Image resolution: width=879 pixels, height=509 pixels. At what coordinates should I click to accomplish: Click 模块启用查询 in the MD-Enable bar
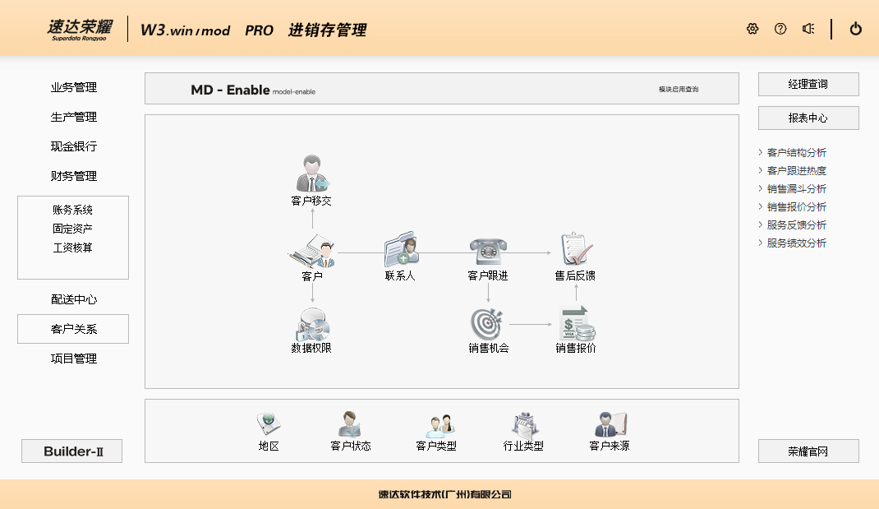(x=679, y=89)
